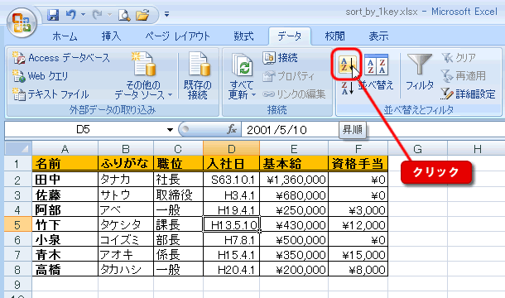Click header cell 資格手当

coord(358,164)
